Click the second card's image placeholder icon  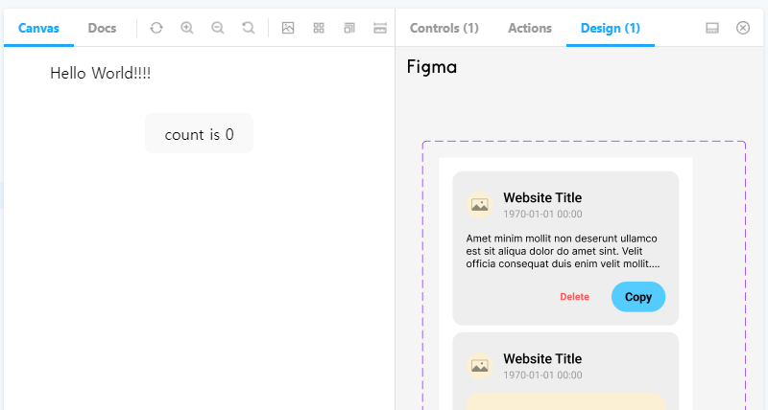click(479, 366)
